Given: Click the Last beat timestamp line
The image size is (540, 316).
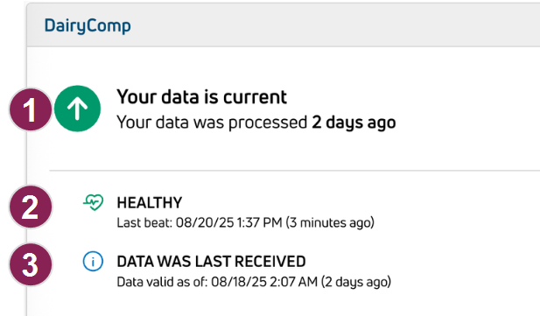Looking at the screenshot, I should 246,222.
